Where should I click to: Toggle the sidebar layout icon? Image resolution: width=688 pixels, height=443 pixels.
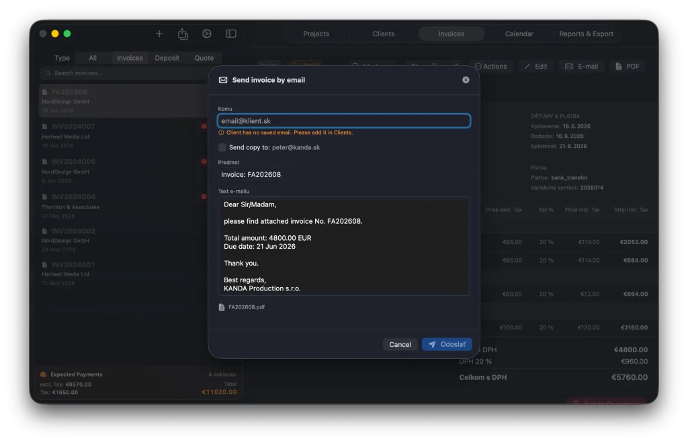[231, 34]
